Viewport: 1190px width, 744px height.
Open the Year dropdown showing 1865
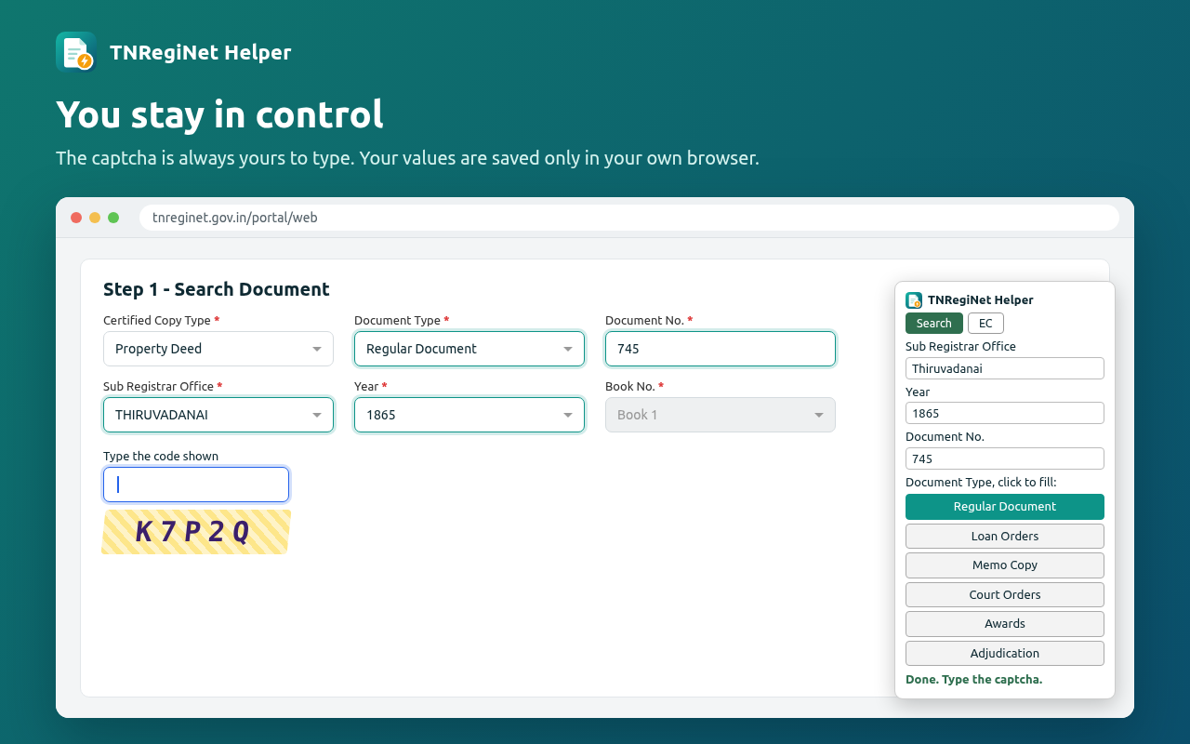[469, 415]
